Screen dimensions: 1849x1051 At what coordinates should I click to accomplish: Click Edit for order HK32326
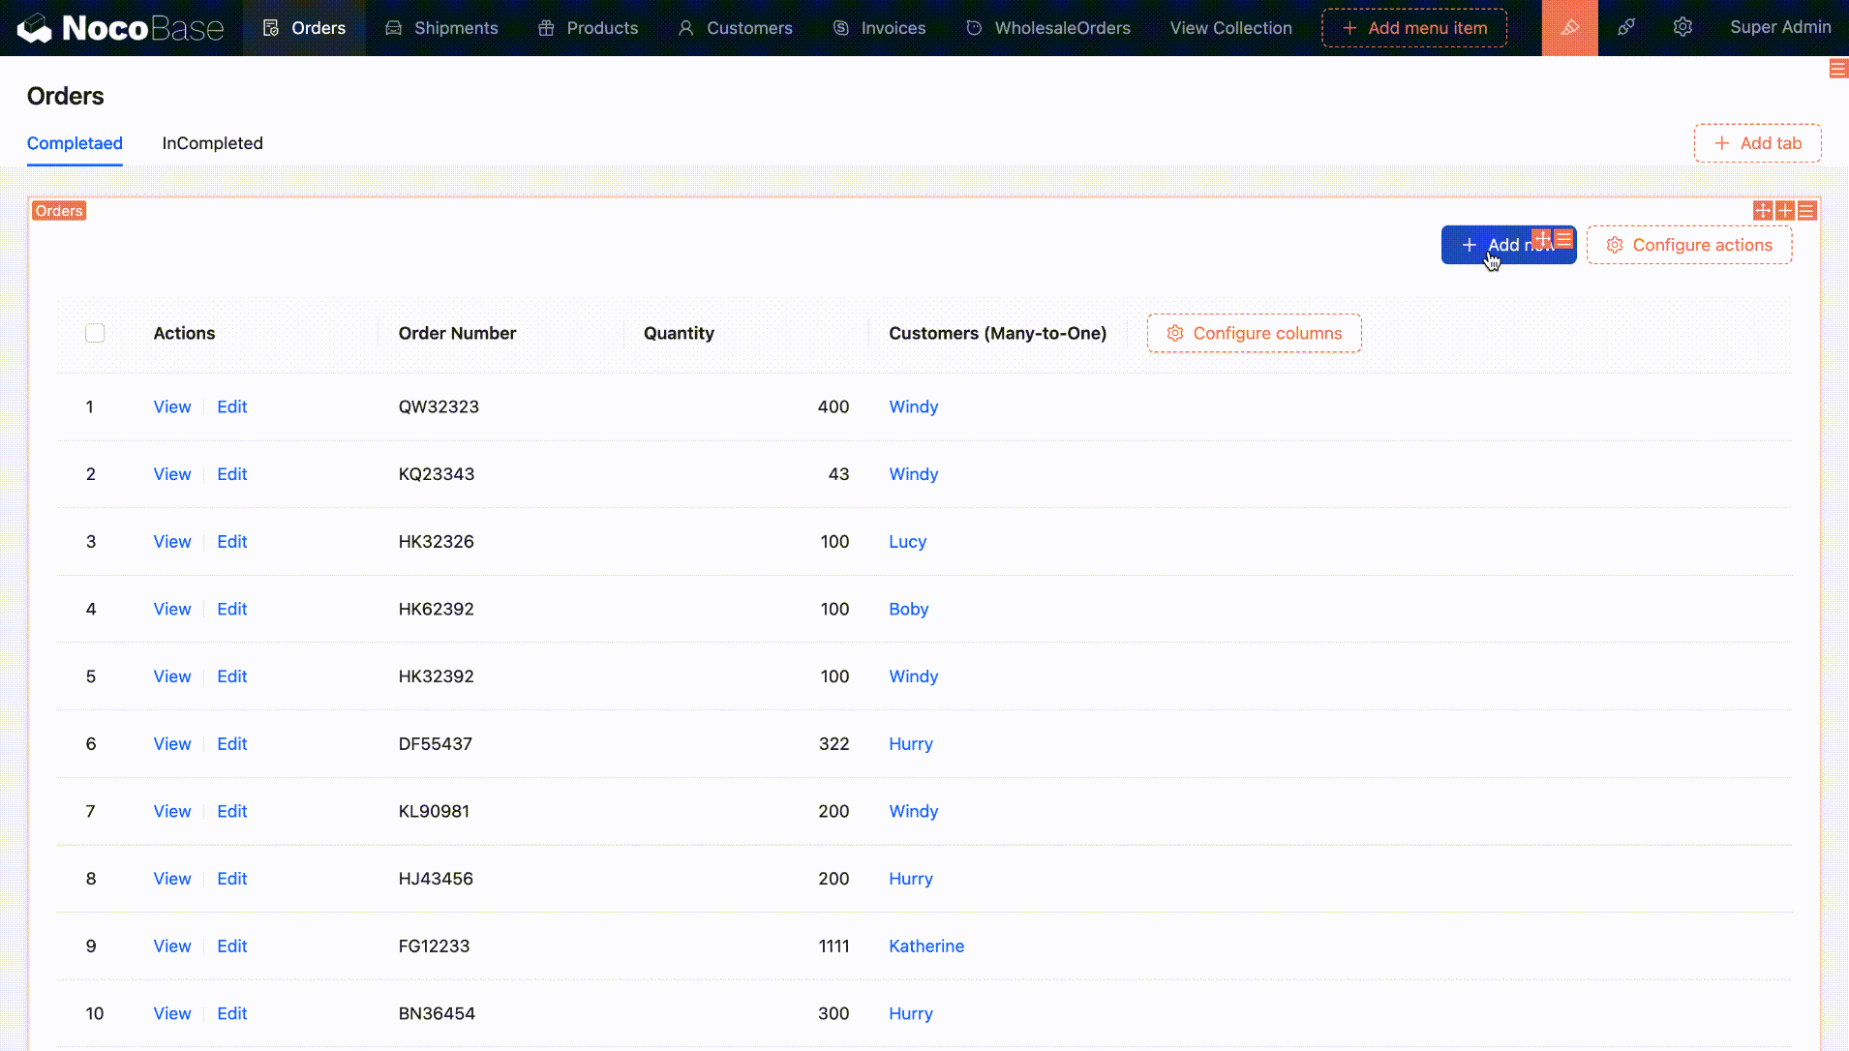(x=231, y=542)
